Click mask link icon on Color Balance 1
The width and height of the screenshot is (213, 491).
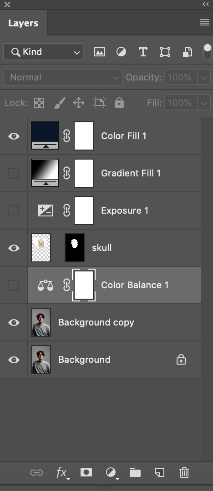pos(66,285)
